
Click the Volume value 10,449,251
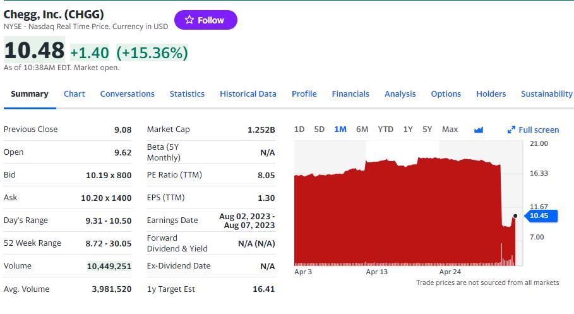(x=109, y=266)
